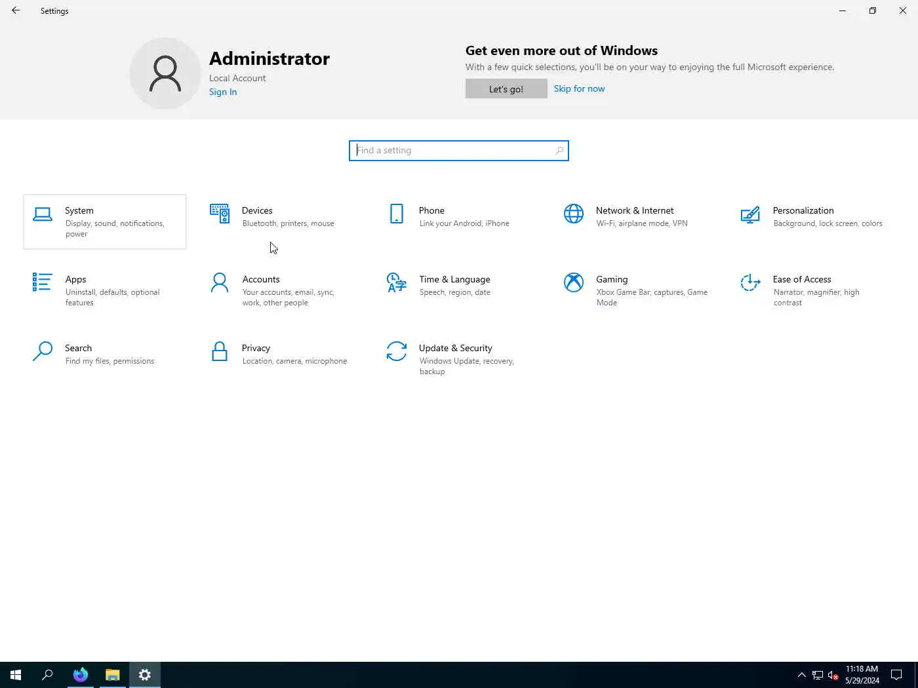Focus the Find a setting field
Screen dimensions: 918x688
(459, 151)
